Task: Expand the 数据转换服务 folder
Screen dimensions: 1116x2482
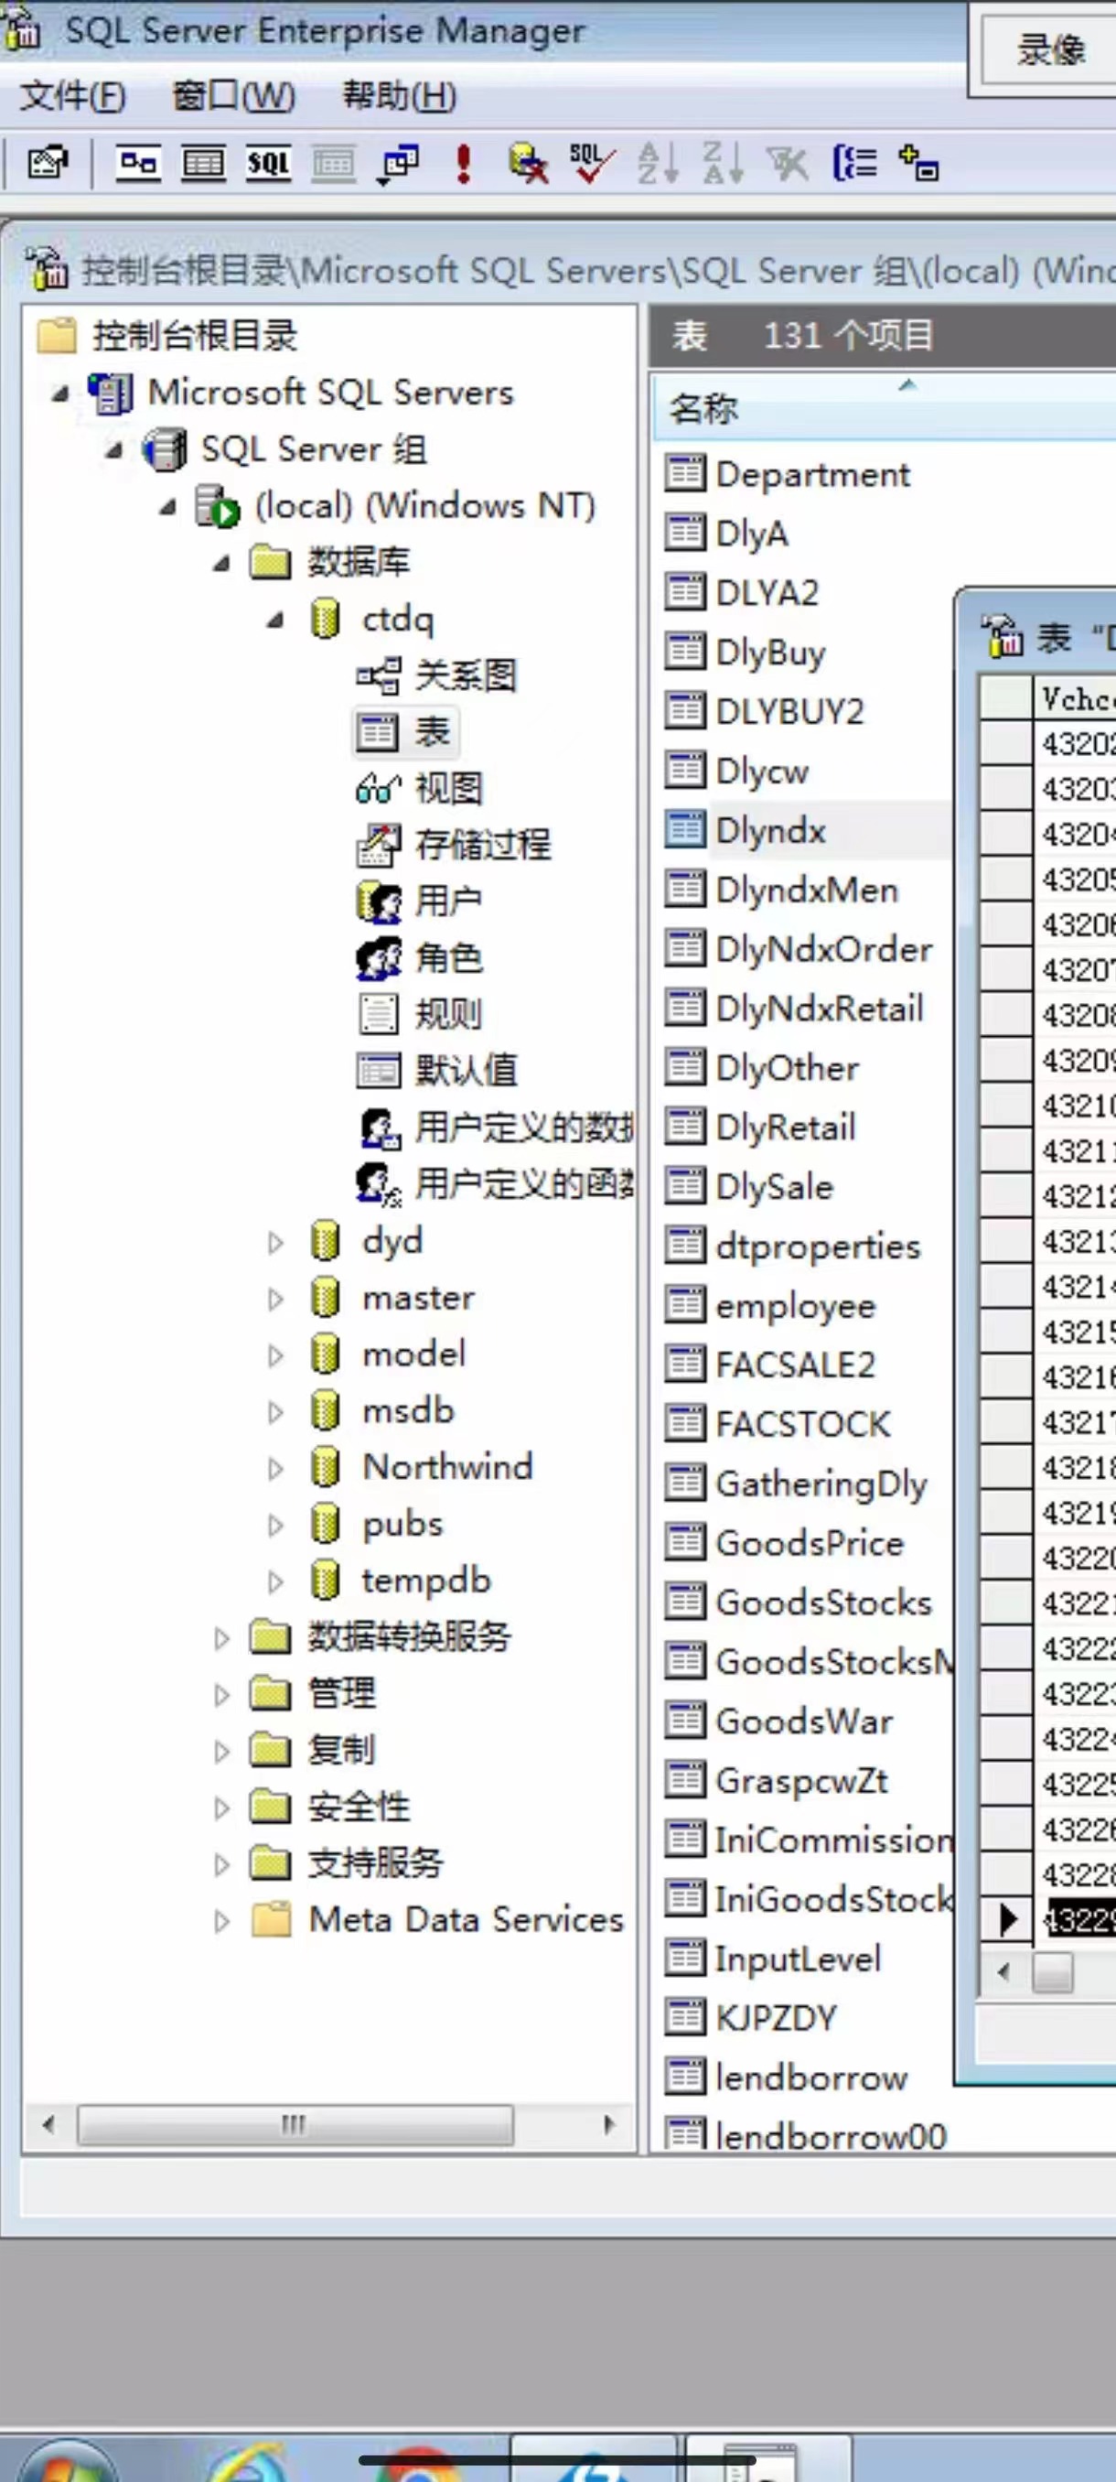Action: [222, 1639]
